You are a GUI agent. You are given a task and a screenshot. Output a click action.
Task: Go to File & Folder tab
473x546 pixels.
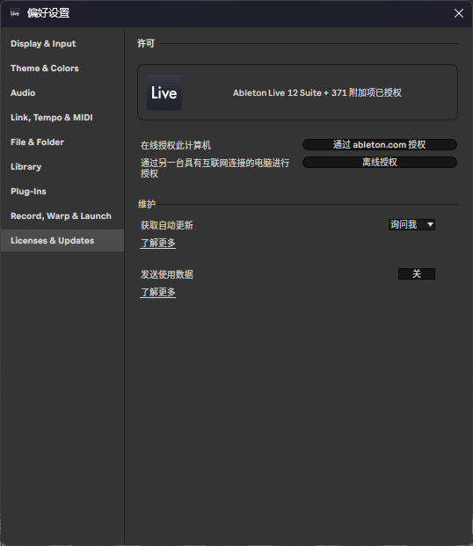coord(37,142)
